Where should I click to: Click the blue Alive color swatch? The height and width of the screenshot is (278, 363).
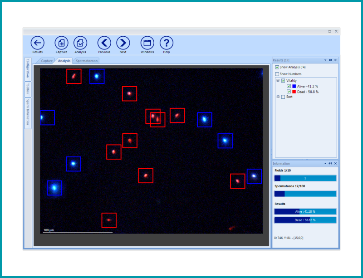tap(294, 86)
